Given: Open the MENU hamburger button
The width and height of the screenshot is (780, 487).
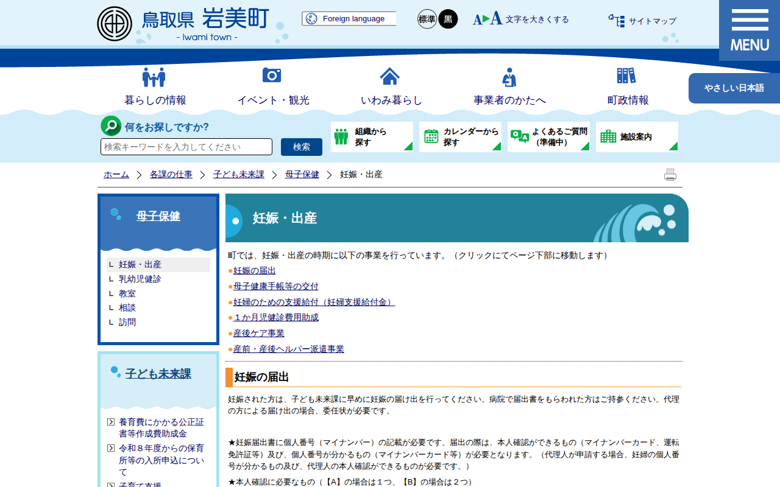Looking at the screenshot, I should click(750, 30).
